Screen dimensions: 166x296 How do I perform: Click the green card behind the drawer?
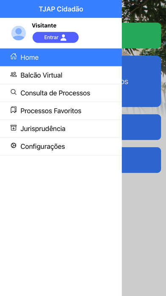coord(141,35)
